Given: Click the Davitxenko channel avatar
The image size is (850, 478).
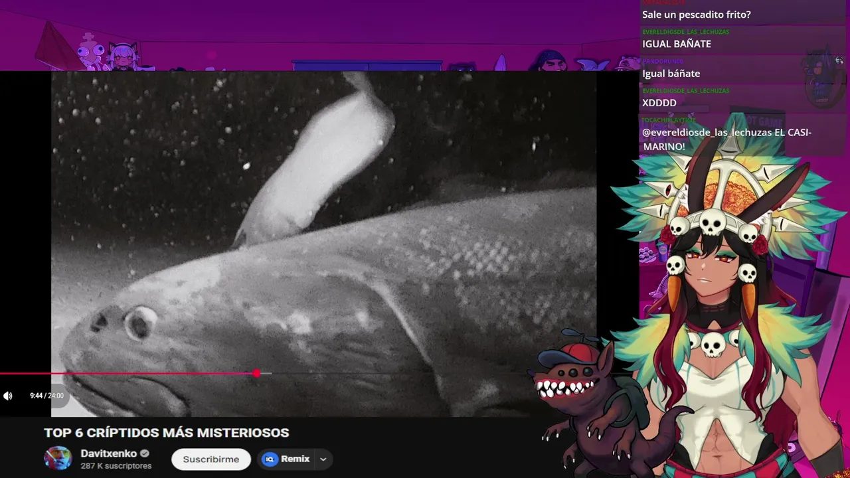Looking at the screenshot, I should coord(58,459).
